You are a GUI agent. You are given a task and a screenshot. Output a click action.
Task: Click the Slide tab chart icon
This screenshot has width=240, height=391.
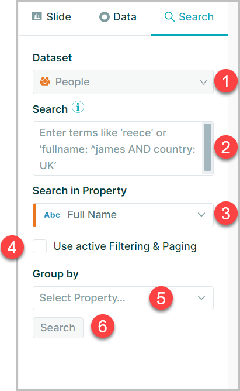[37, 16]
